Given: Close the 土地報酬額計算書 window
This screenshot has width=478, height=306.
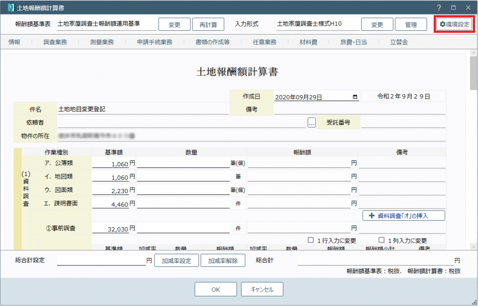Looking at the screenshot, I should point(468,7).
